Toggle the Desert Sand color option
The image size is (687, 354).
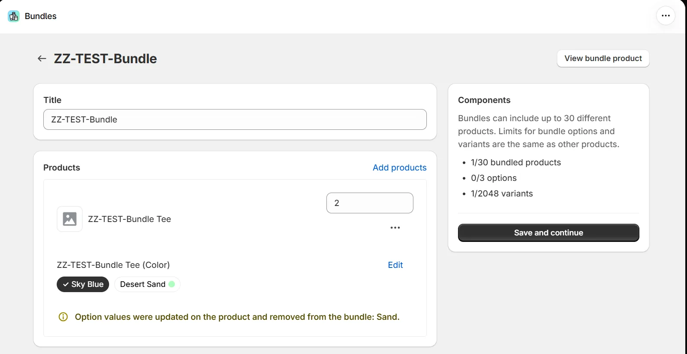coord(147,284)
